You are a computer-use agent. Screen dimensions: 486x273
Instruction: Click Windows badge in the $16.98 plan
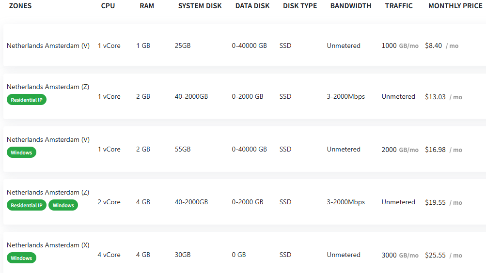tap(21, 152)
